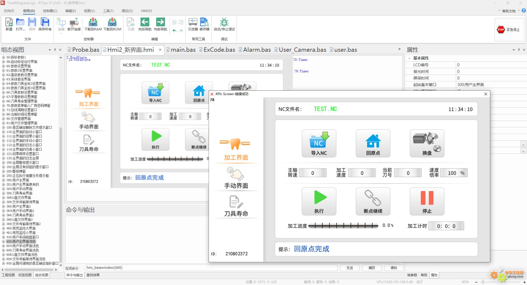Click green 执行 play icon in XPlc Screen
Viewport: 527px width, 285px height.
pyautogui.click(x=319, y=201)
